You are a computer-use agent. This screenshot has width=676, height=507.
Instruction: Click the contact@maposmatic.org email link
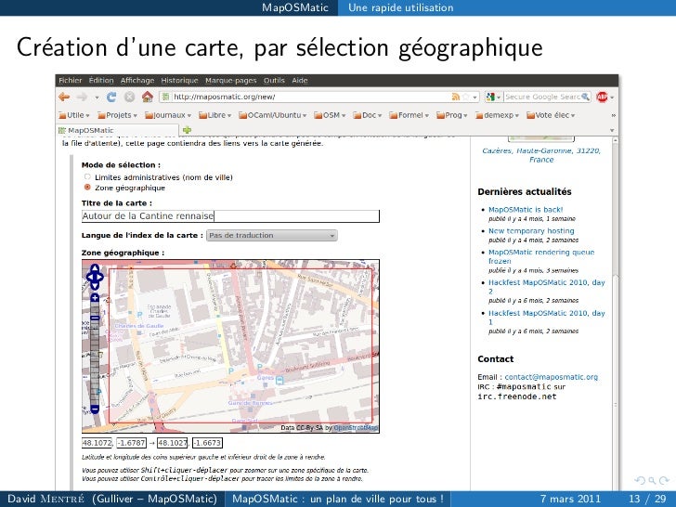point(551,377)
